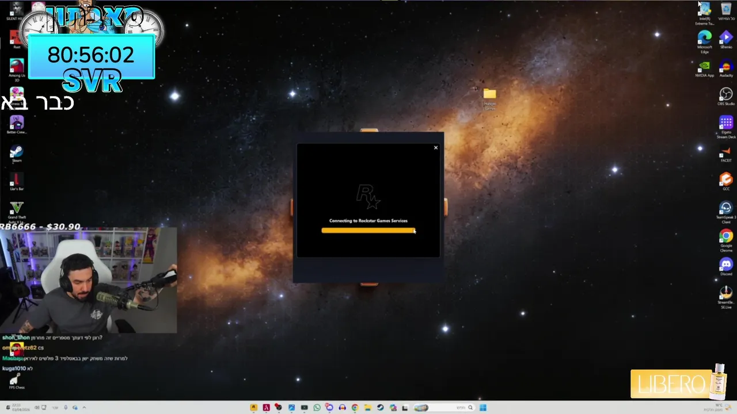Open the Grand Theft Auto V desktop shortcut
Viewport: 737px width, 414px height.
point(17,212)
